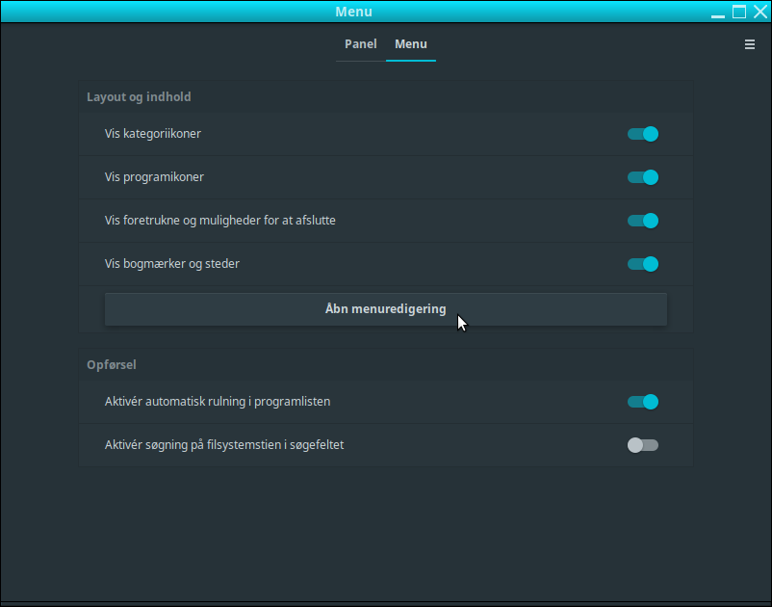Click the Åbn menuredigering button
Viewport: 772px width, 607px height.
(385, 309)
